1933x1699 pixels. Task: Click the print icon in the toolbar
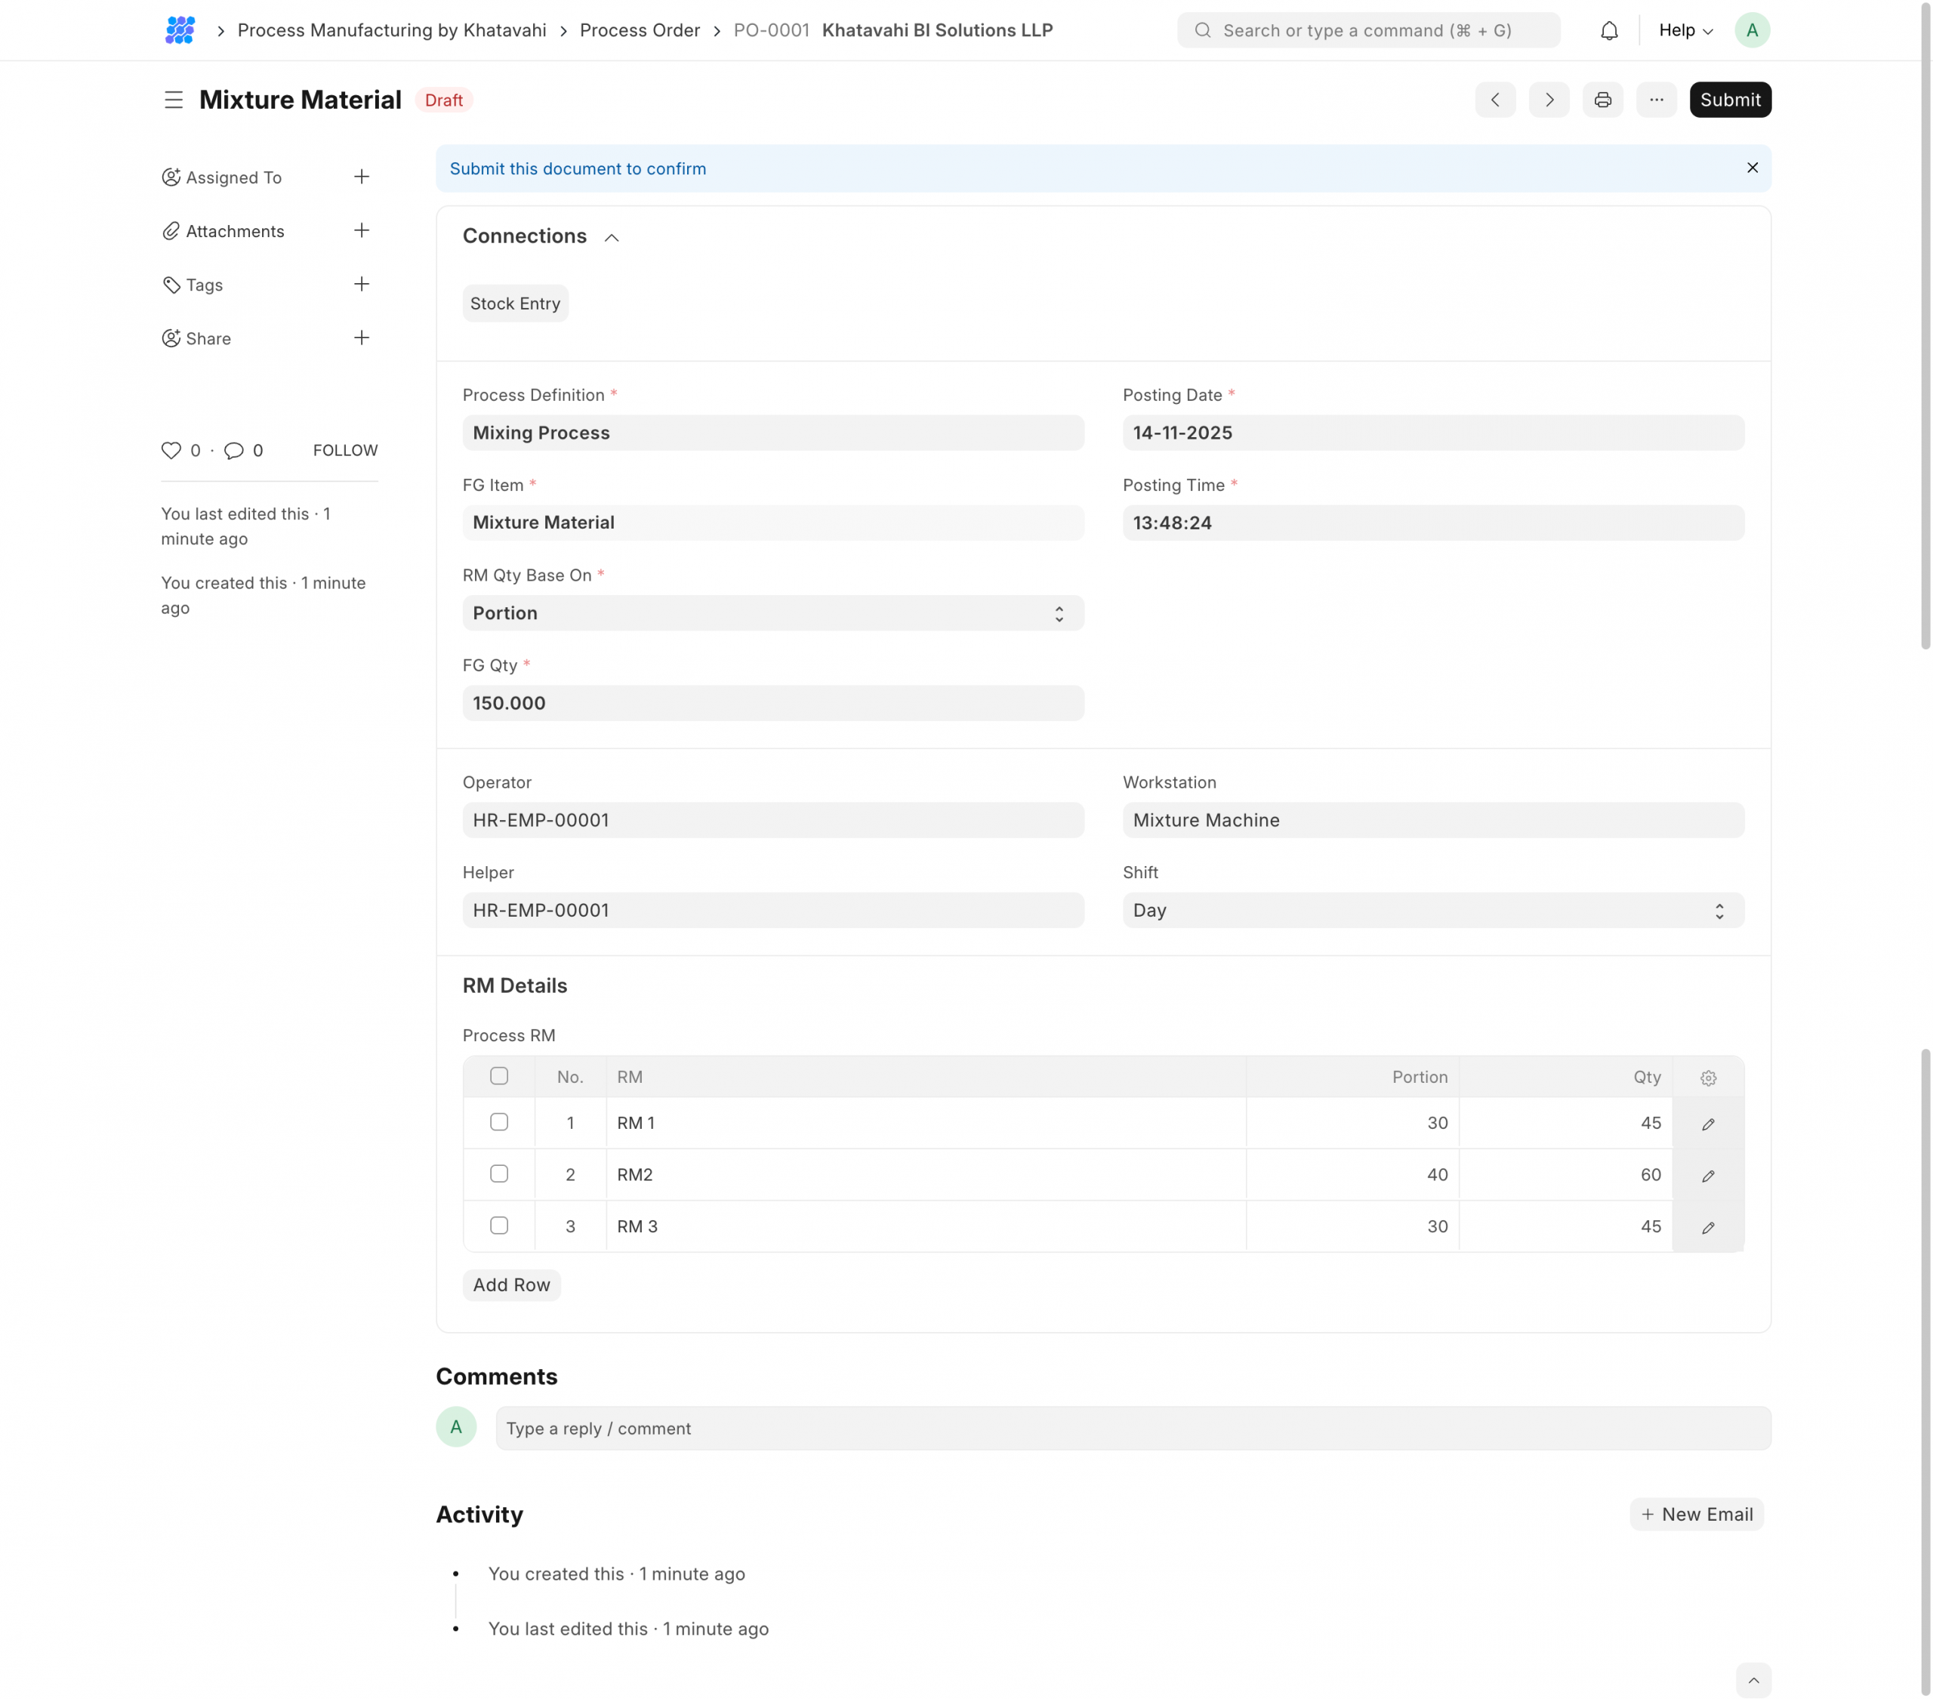(1602, 100)
